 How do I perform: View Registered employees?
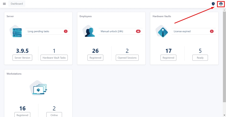tap(95, 58)
